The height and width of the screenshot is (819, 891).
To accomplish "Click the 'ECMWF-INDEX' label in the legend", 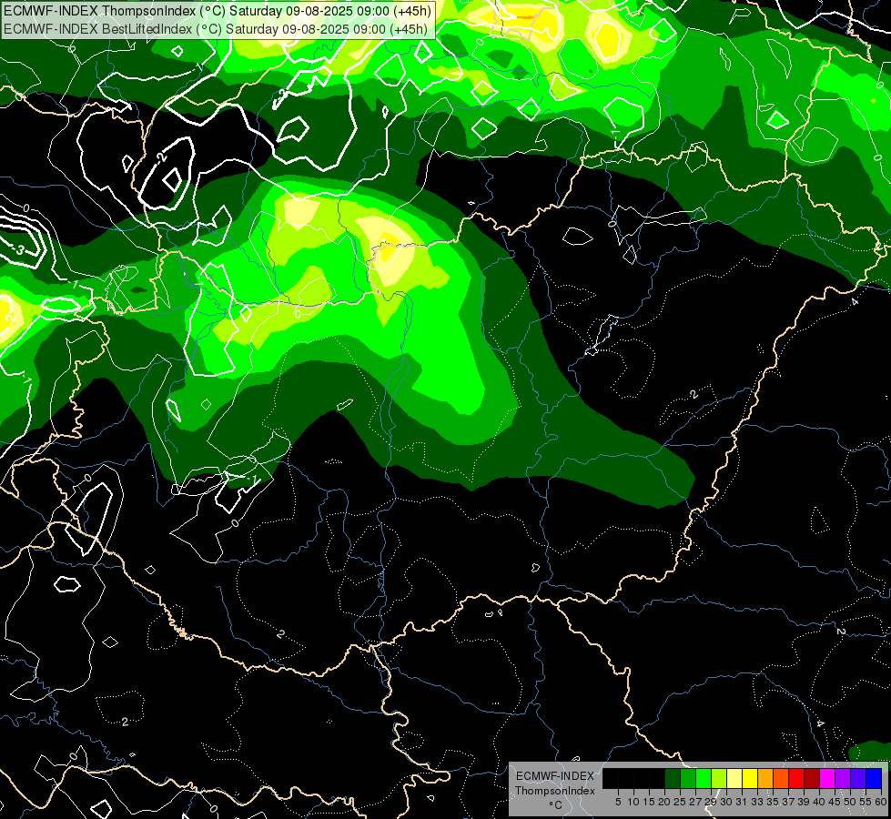I will pos(555,776).
